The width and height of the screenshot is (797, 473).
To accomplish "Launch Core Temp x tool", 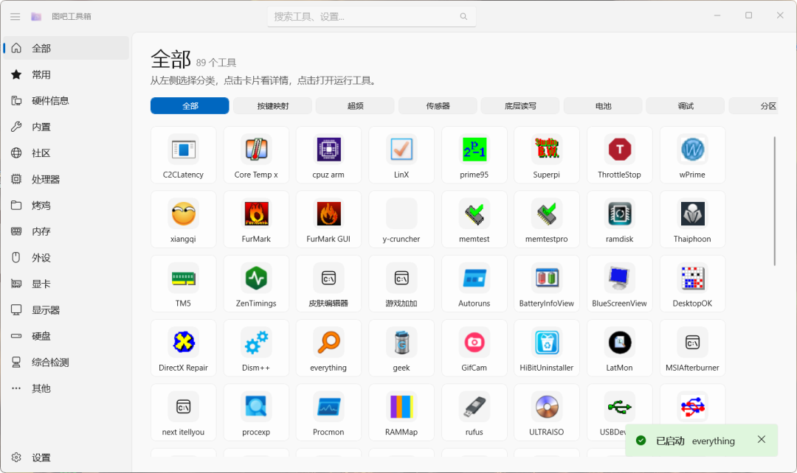I will click(255, 155).
